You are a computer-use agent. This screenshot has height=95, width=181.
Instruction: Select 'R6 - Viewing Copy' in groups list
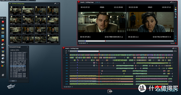[x=18, y=71]
